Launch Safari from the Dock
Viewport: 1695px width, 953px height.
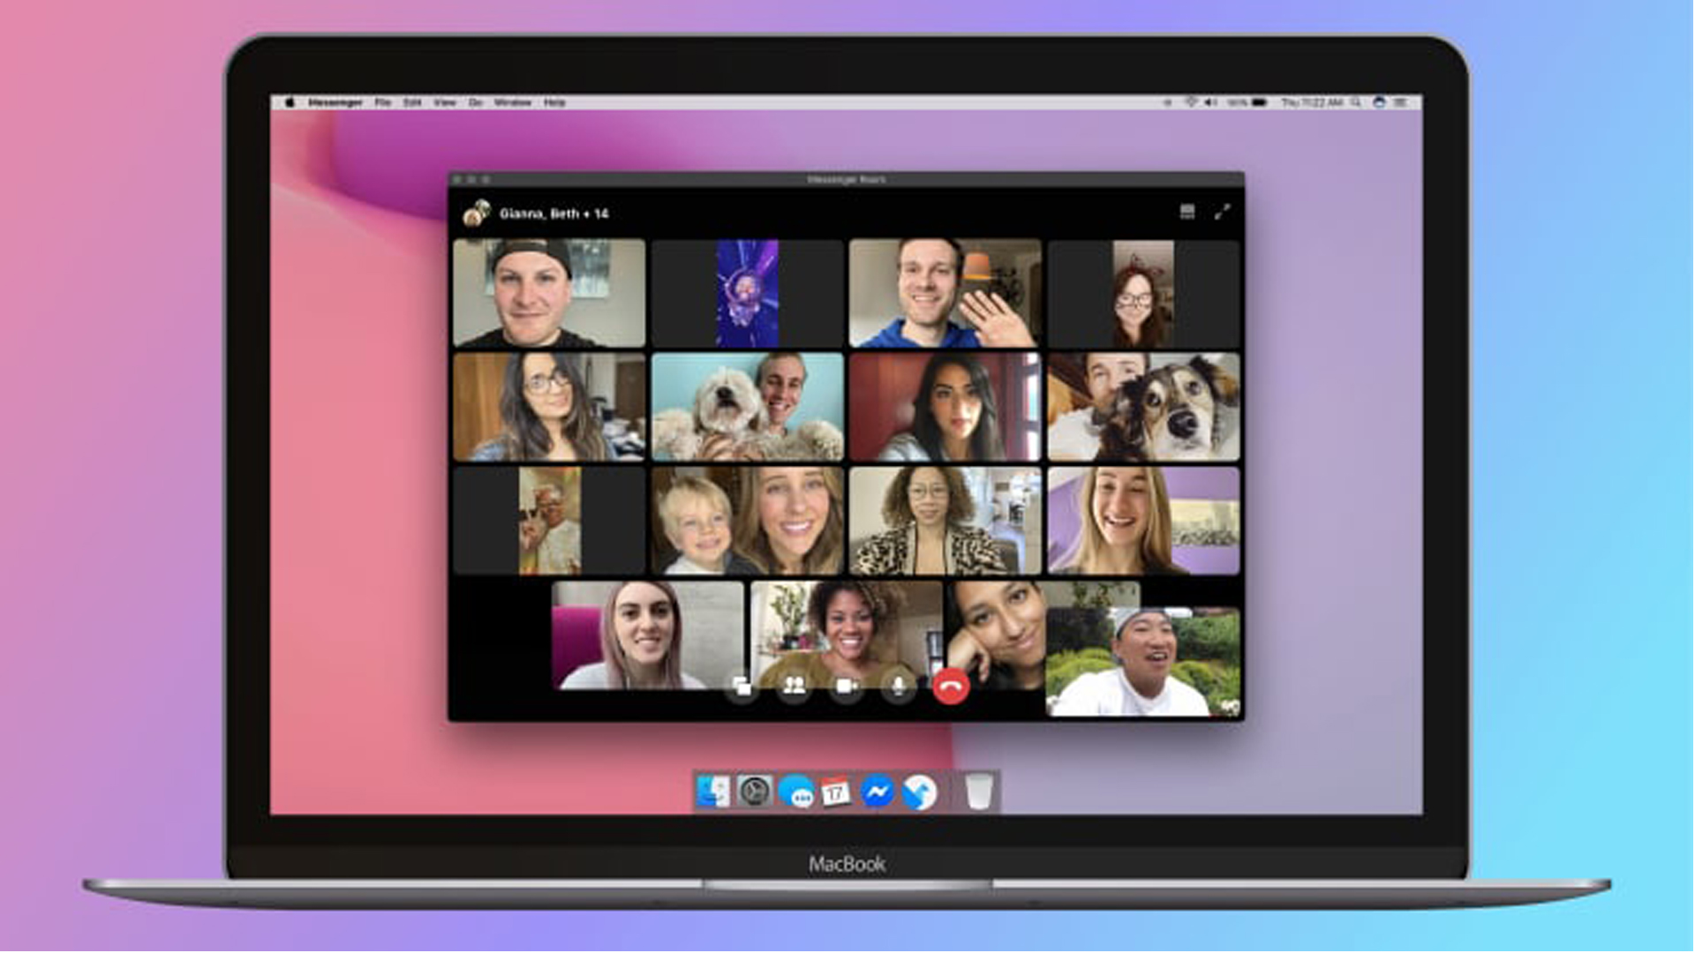click(x=918, y=792)
